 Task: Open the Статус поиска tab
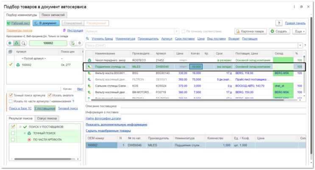tap(47, 118)
